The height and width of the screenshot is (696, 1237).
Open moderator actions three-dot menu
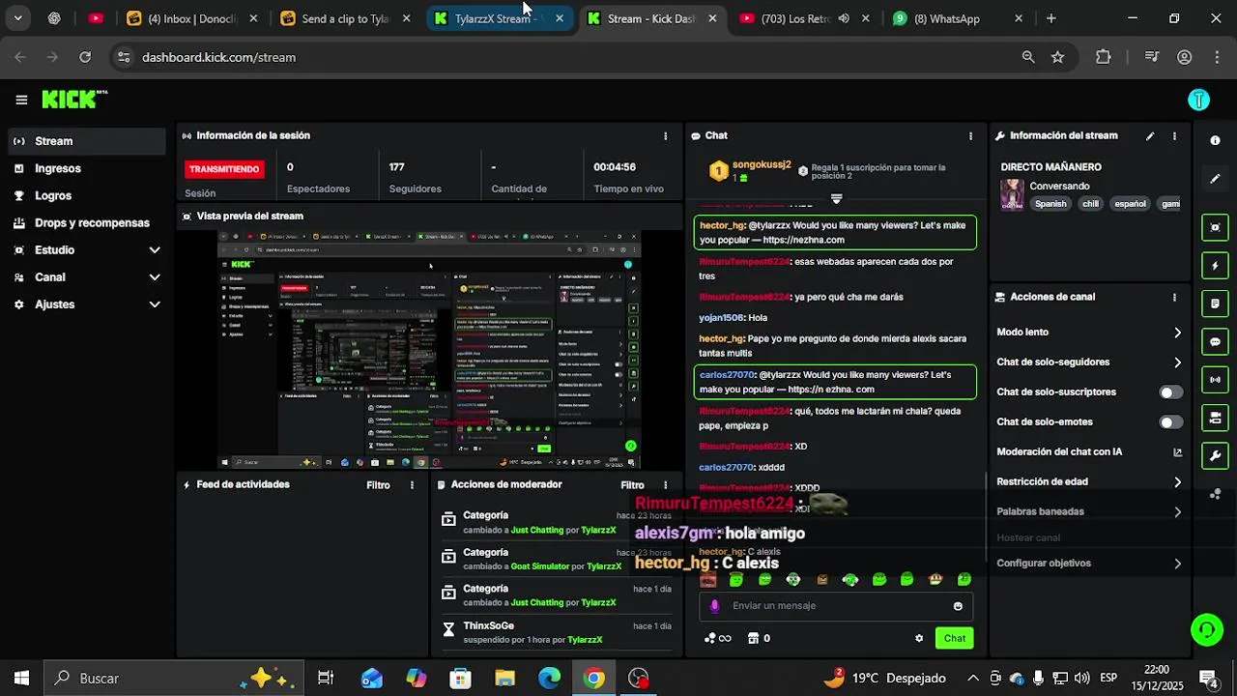[x=665, y=485]
